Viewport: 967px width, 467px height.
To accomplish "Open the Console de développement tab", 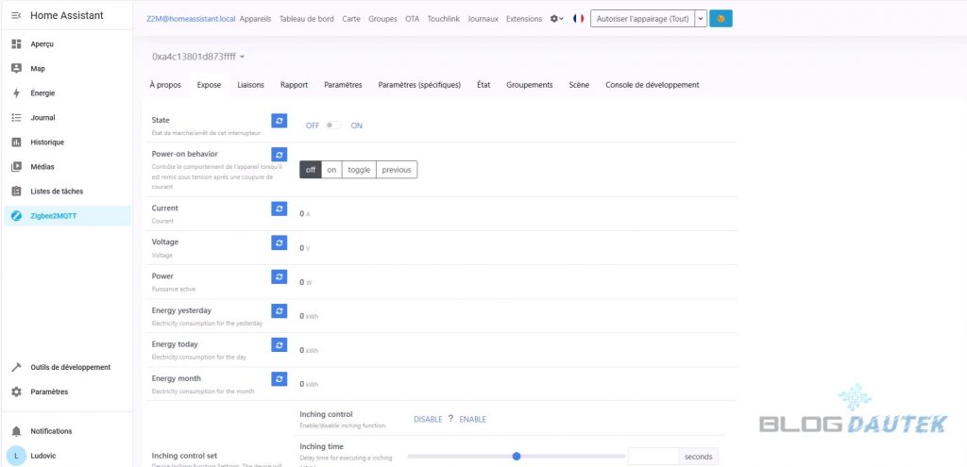I will pyautogui.click(x=652, y=85).
